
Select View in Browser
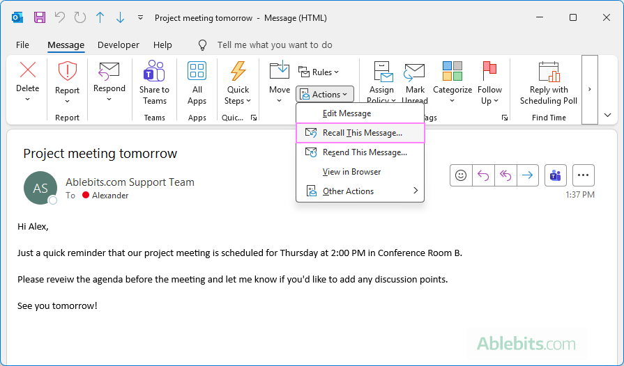coord(360,171)
